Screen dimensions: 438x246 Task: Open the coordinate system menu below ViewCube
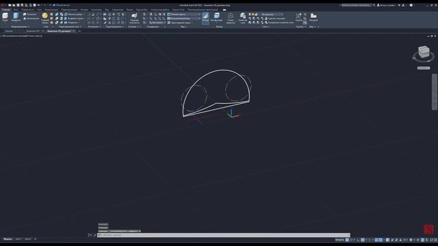(x=424, y=68)
